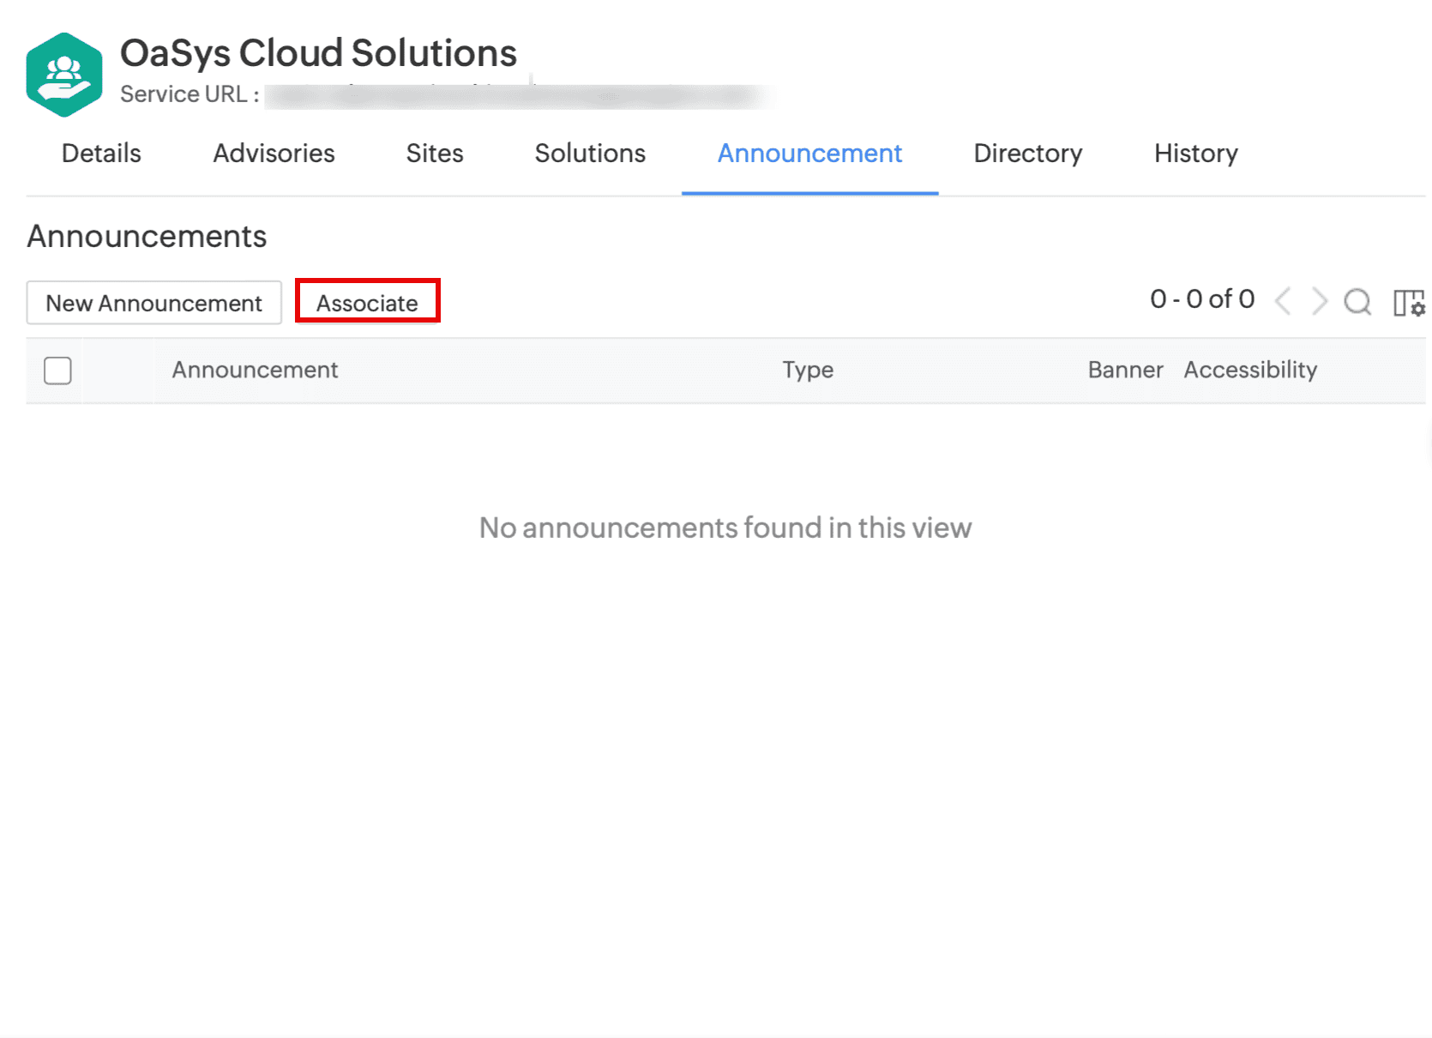1432x1038 pixels.
Task: Open the Advisories tab
Action: 274,154
